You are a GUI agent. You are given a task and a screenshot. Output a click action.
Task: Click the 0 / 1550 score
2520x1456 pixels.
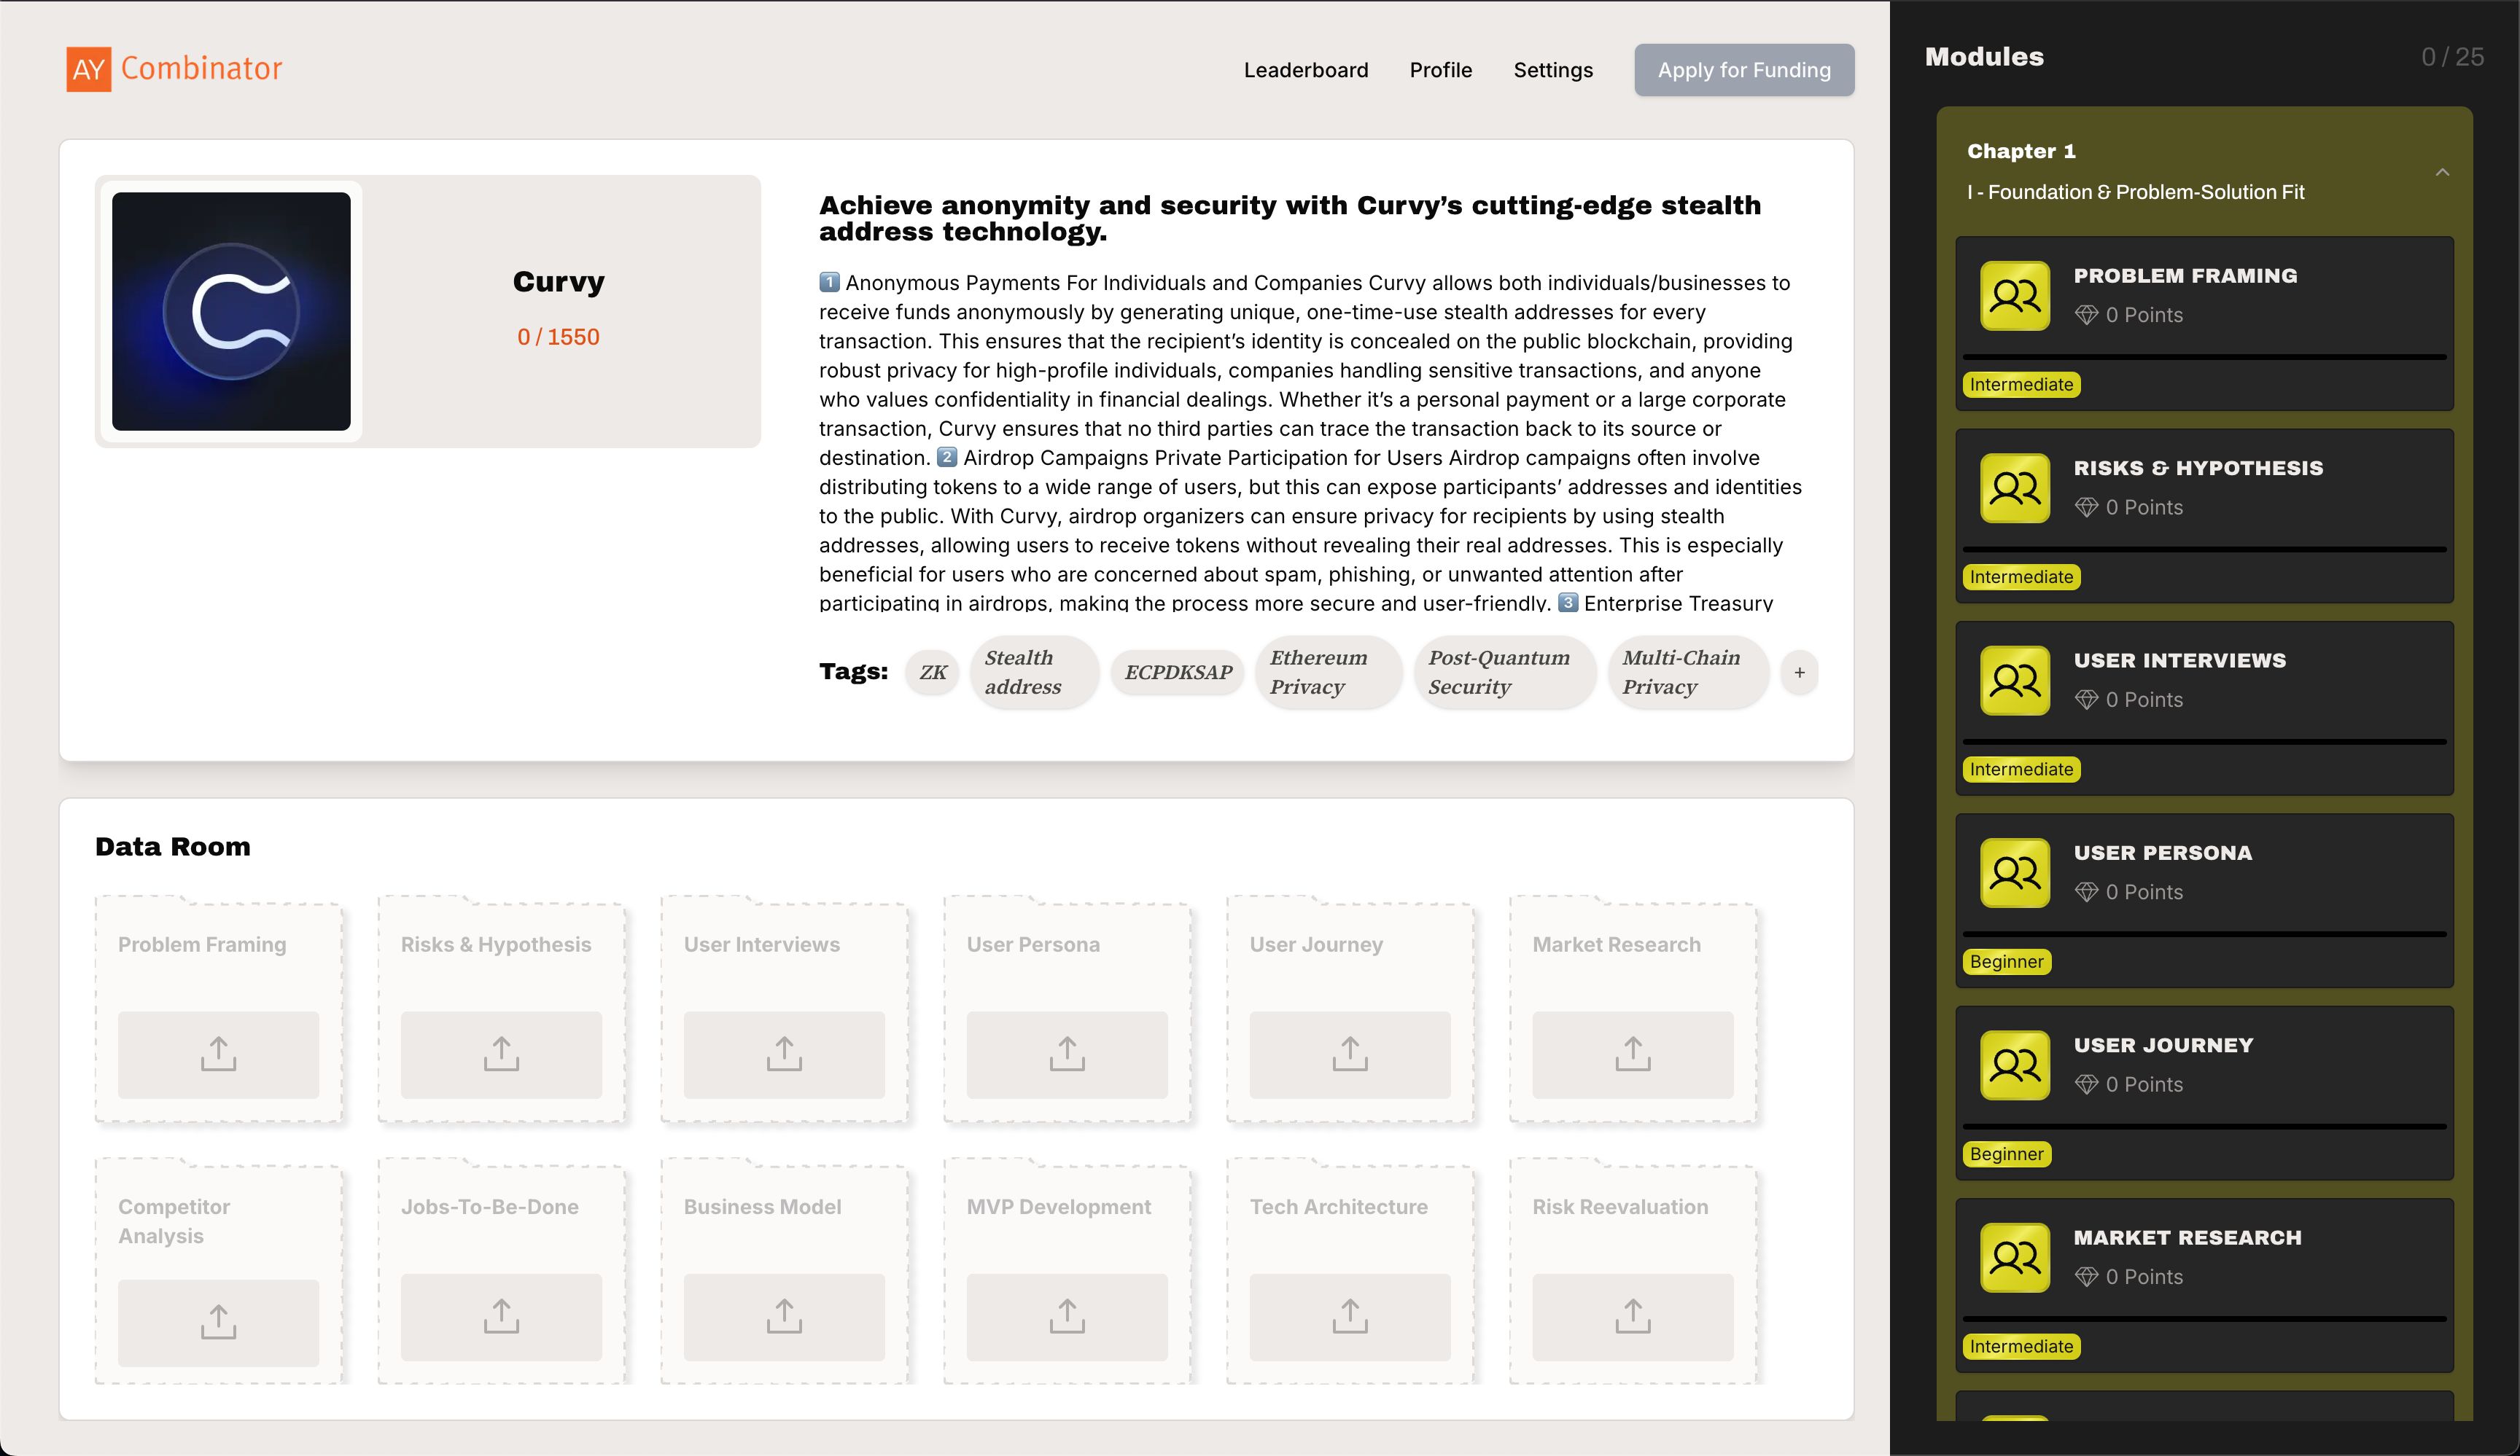coord(558,337)
